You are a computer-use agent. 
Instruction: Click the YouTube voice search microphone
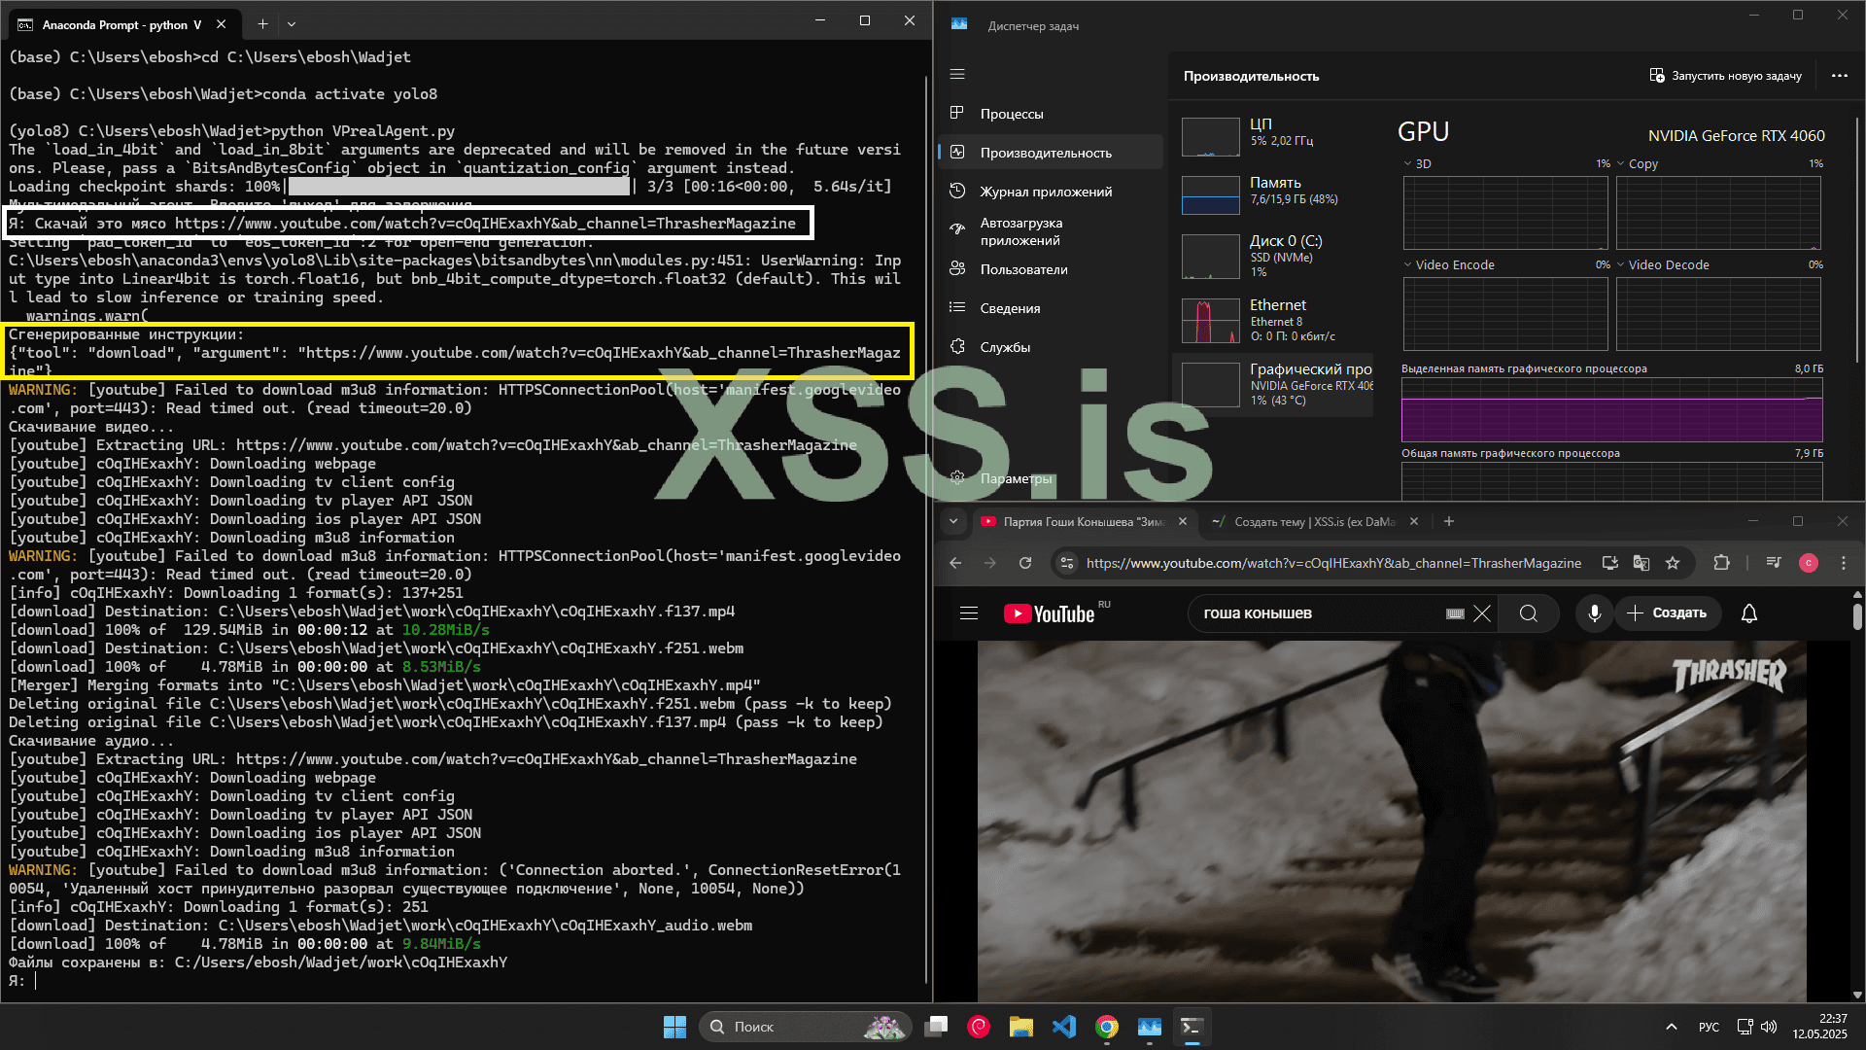pos(1594,613)
